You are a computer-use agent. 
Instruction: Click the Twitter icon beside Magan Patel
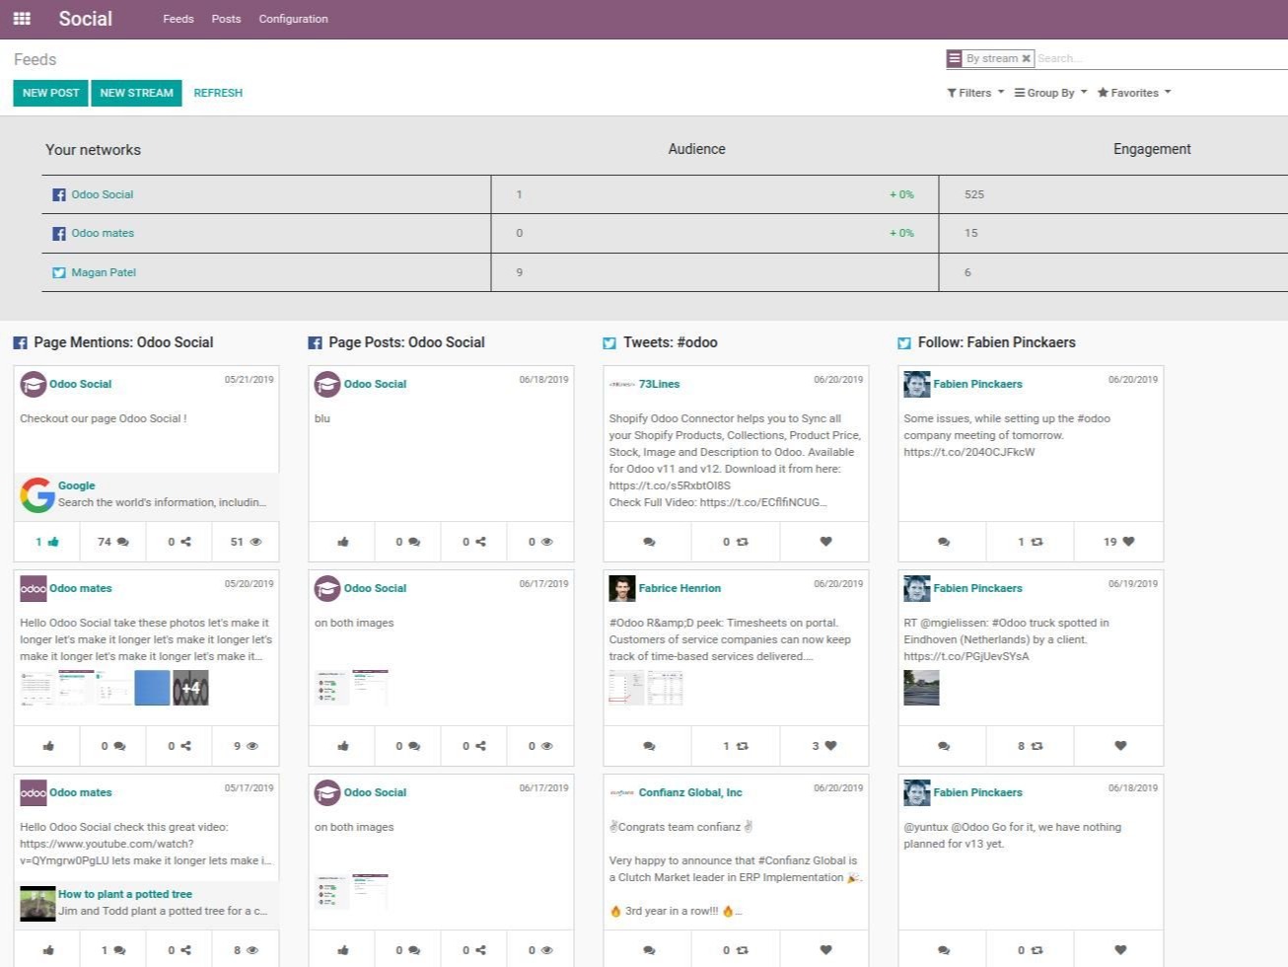[58, 271]
